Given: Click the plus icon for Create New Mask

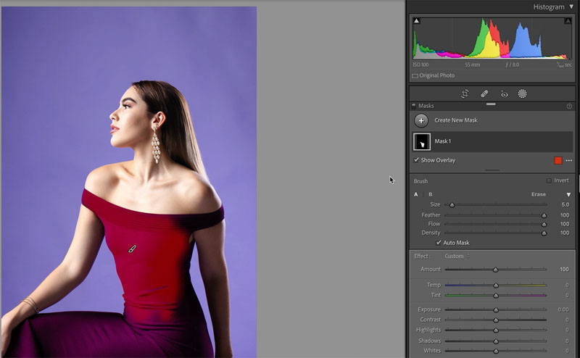Looking at the screenshot, I should [x=421, y=120].
